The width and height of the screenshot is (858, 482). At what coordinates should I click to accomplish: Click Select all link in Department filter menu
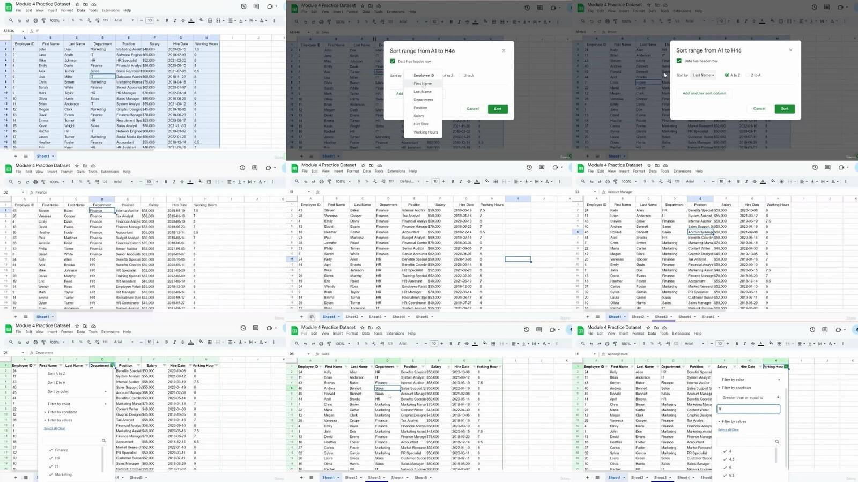click(49, 428)
